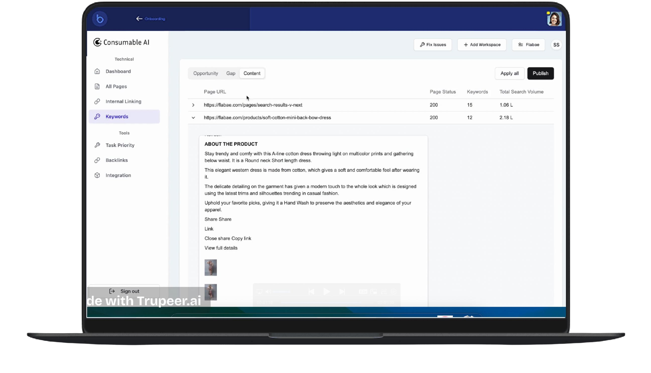This screenshot has width=651, height=373.
Task: Select the Keywords sidebar item
Action: tap(124, 117)
